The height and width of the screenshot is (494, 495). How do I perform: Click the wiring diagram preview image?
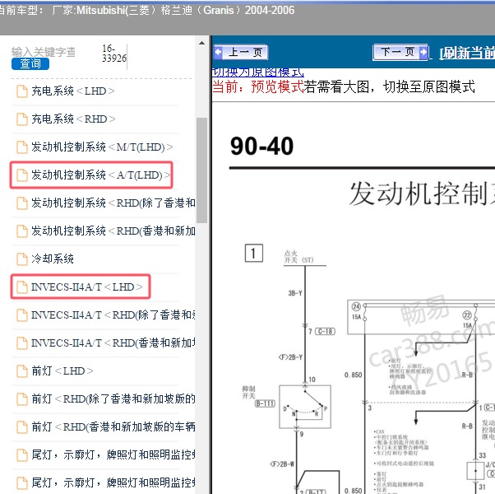tap(354, 298)
